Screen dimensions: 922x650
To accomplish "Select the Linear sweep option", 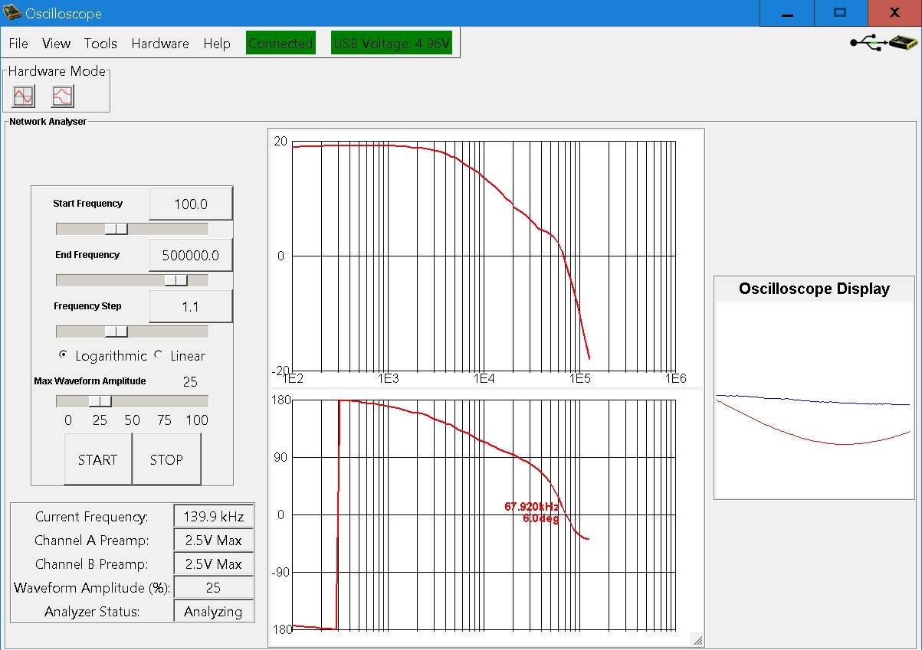I will tap(159, 355).
